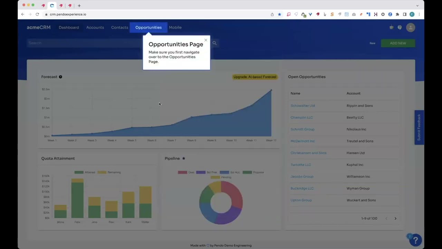Open the Pendo resource center help badge
The width and height of the screenshot is (442, 249).
click(x=415, y=240)
